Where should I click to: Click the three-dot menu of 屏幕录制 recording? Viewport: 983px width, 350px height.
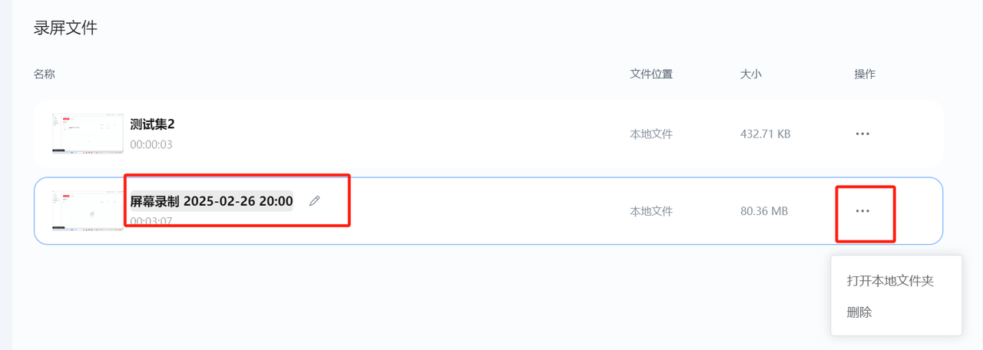862,211
